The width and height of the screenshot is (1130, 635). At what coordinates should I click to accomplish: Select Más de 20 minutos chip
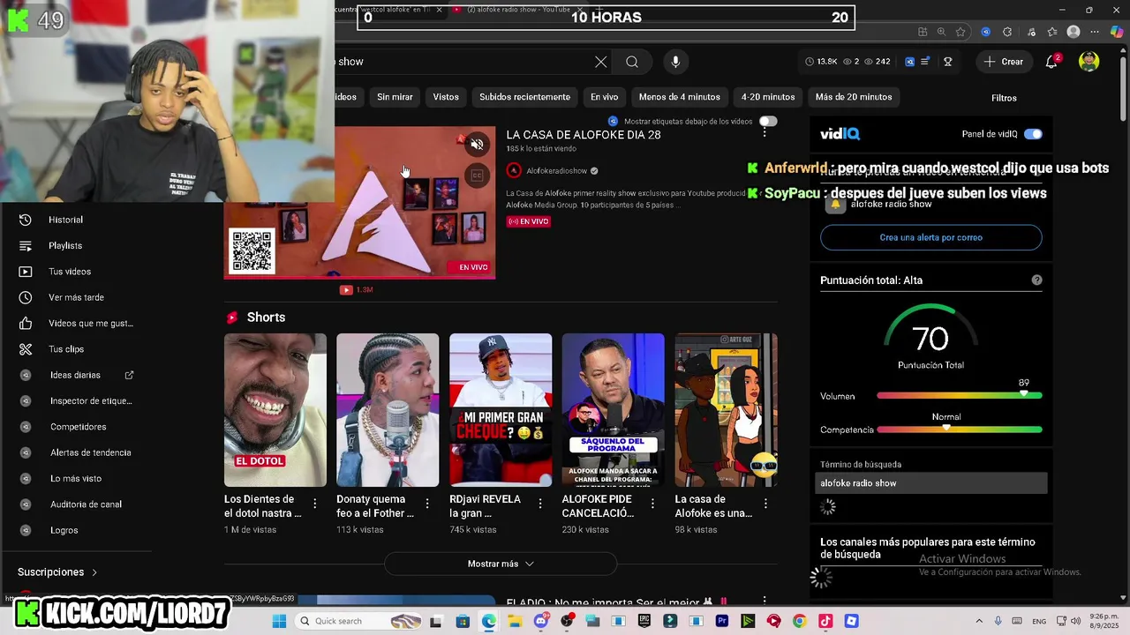point(854,97)
